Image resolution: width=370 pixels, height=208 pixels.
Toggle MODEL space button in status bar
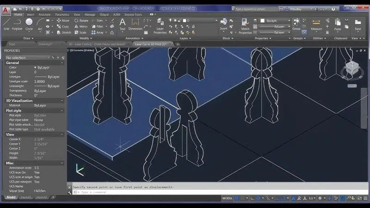pyautogui.click(x=227, y=198)
